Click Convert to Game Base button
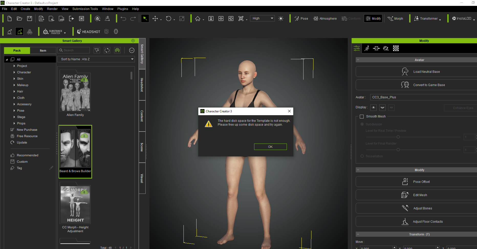 416,85
